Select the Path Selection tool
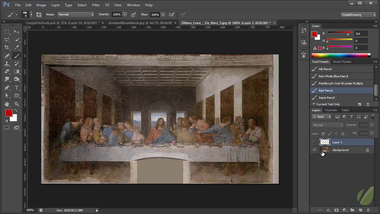The width and height of the screenshot is (380, 214). (7, 95)
